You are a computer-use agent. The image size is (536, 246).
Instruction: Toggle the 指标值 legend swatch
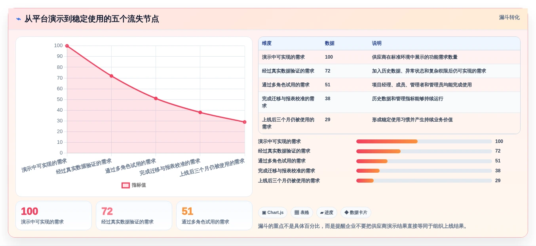coord(125,185)
